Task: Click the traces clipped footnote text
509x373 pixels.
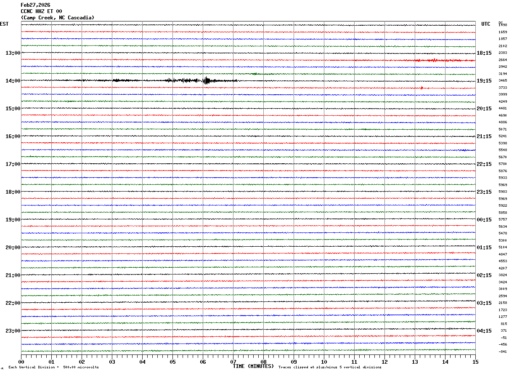Action: [330, 368]
